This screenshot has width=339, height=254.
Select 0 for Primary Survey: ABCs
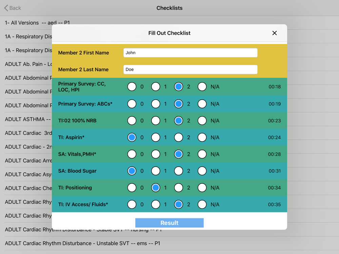coord(132,104)
